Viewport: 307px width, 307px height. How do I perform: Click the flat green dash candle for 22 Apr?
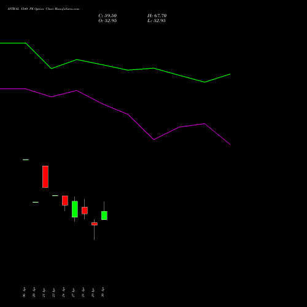tap(55, 196)
